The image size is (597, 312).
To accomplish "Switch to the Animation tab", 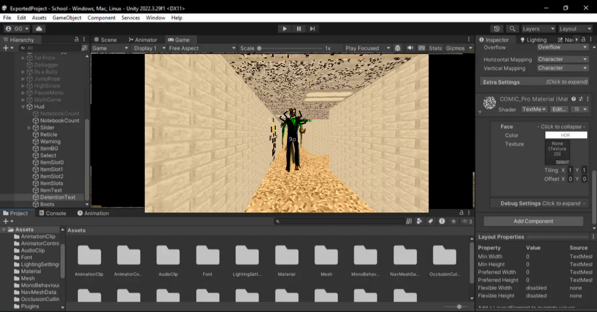I will [93, 213].
